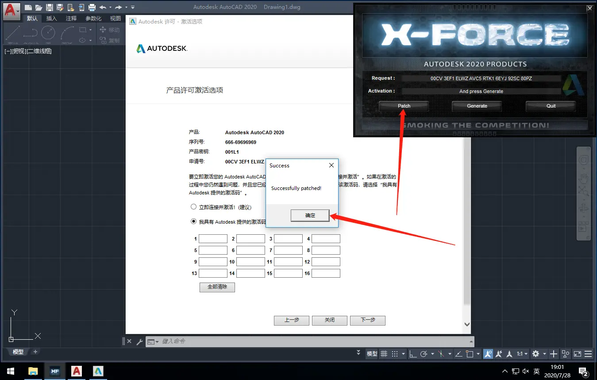This screenshot has width=597, height=380.
Task: Toggle snap mode dotted grid icon
Action: [395, 354]
